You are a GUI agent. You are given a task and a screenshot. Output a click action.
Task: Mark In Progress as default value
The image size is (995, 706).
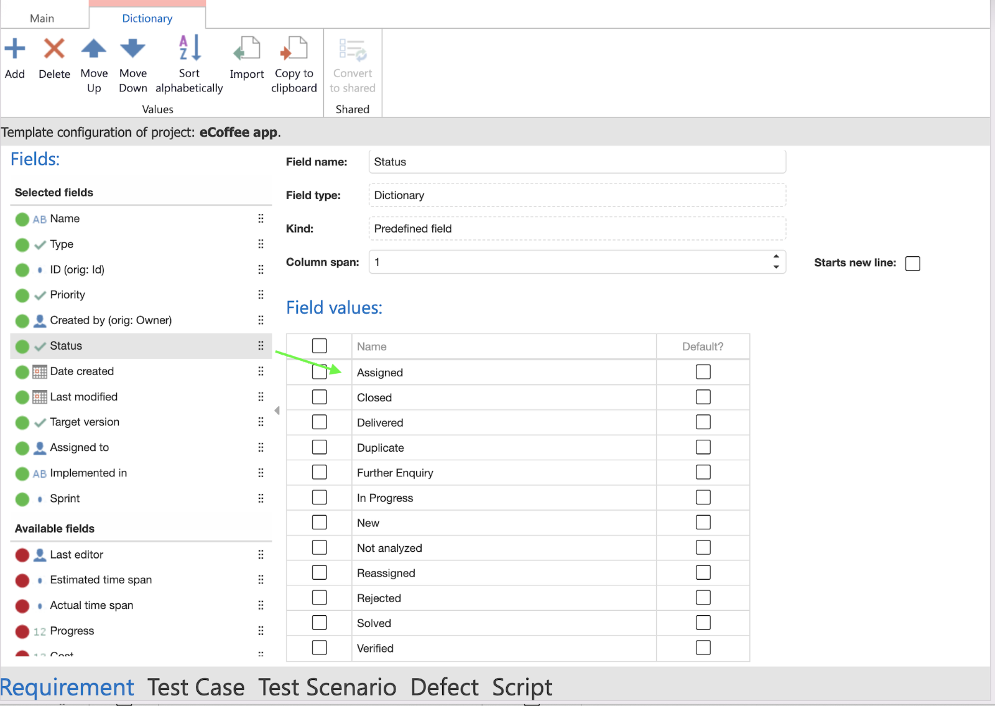click(x=703, y=498)
